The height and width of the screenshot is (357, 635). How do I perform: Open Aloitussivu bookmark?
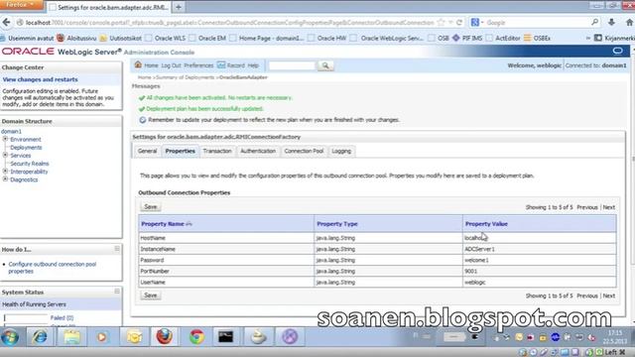(77, 38)
